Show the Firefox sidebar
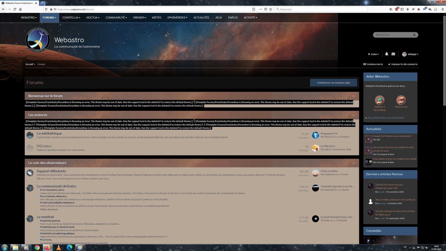The height and width of the screenshot is (251, 446). click(402, 9)
